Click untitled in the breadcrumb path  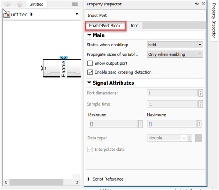[x=19, y=14]
